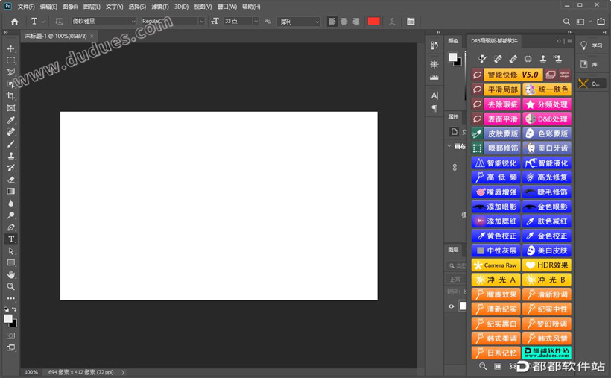
Task: Click the mixer brush icon in DRS panel
Action: pyautogui.click(x=482, y=59)
